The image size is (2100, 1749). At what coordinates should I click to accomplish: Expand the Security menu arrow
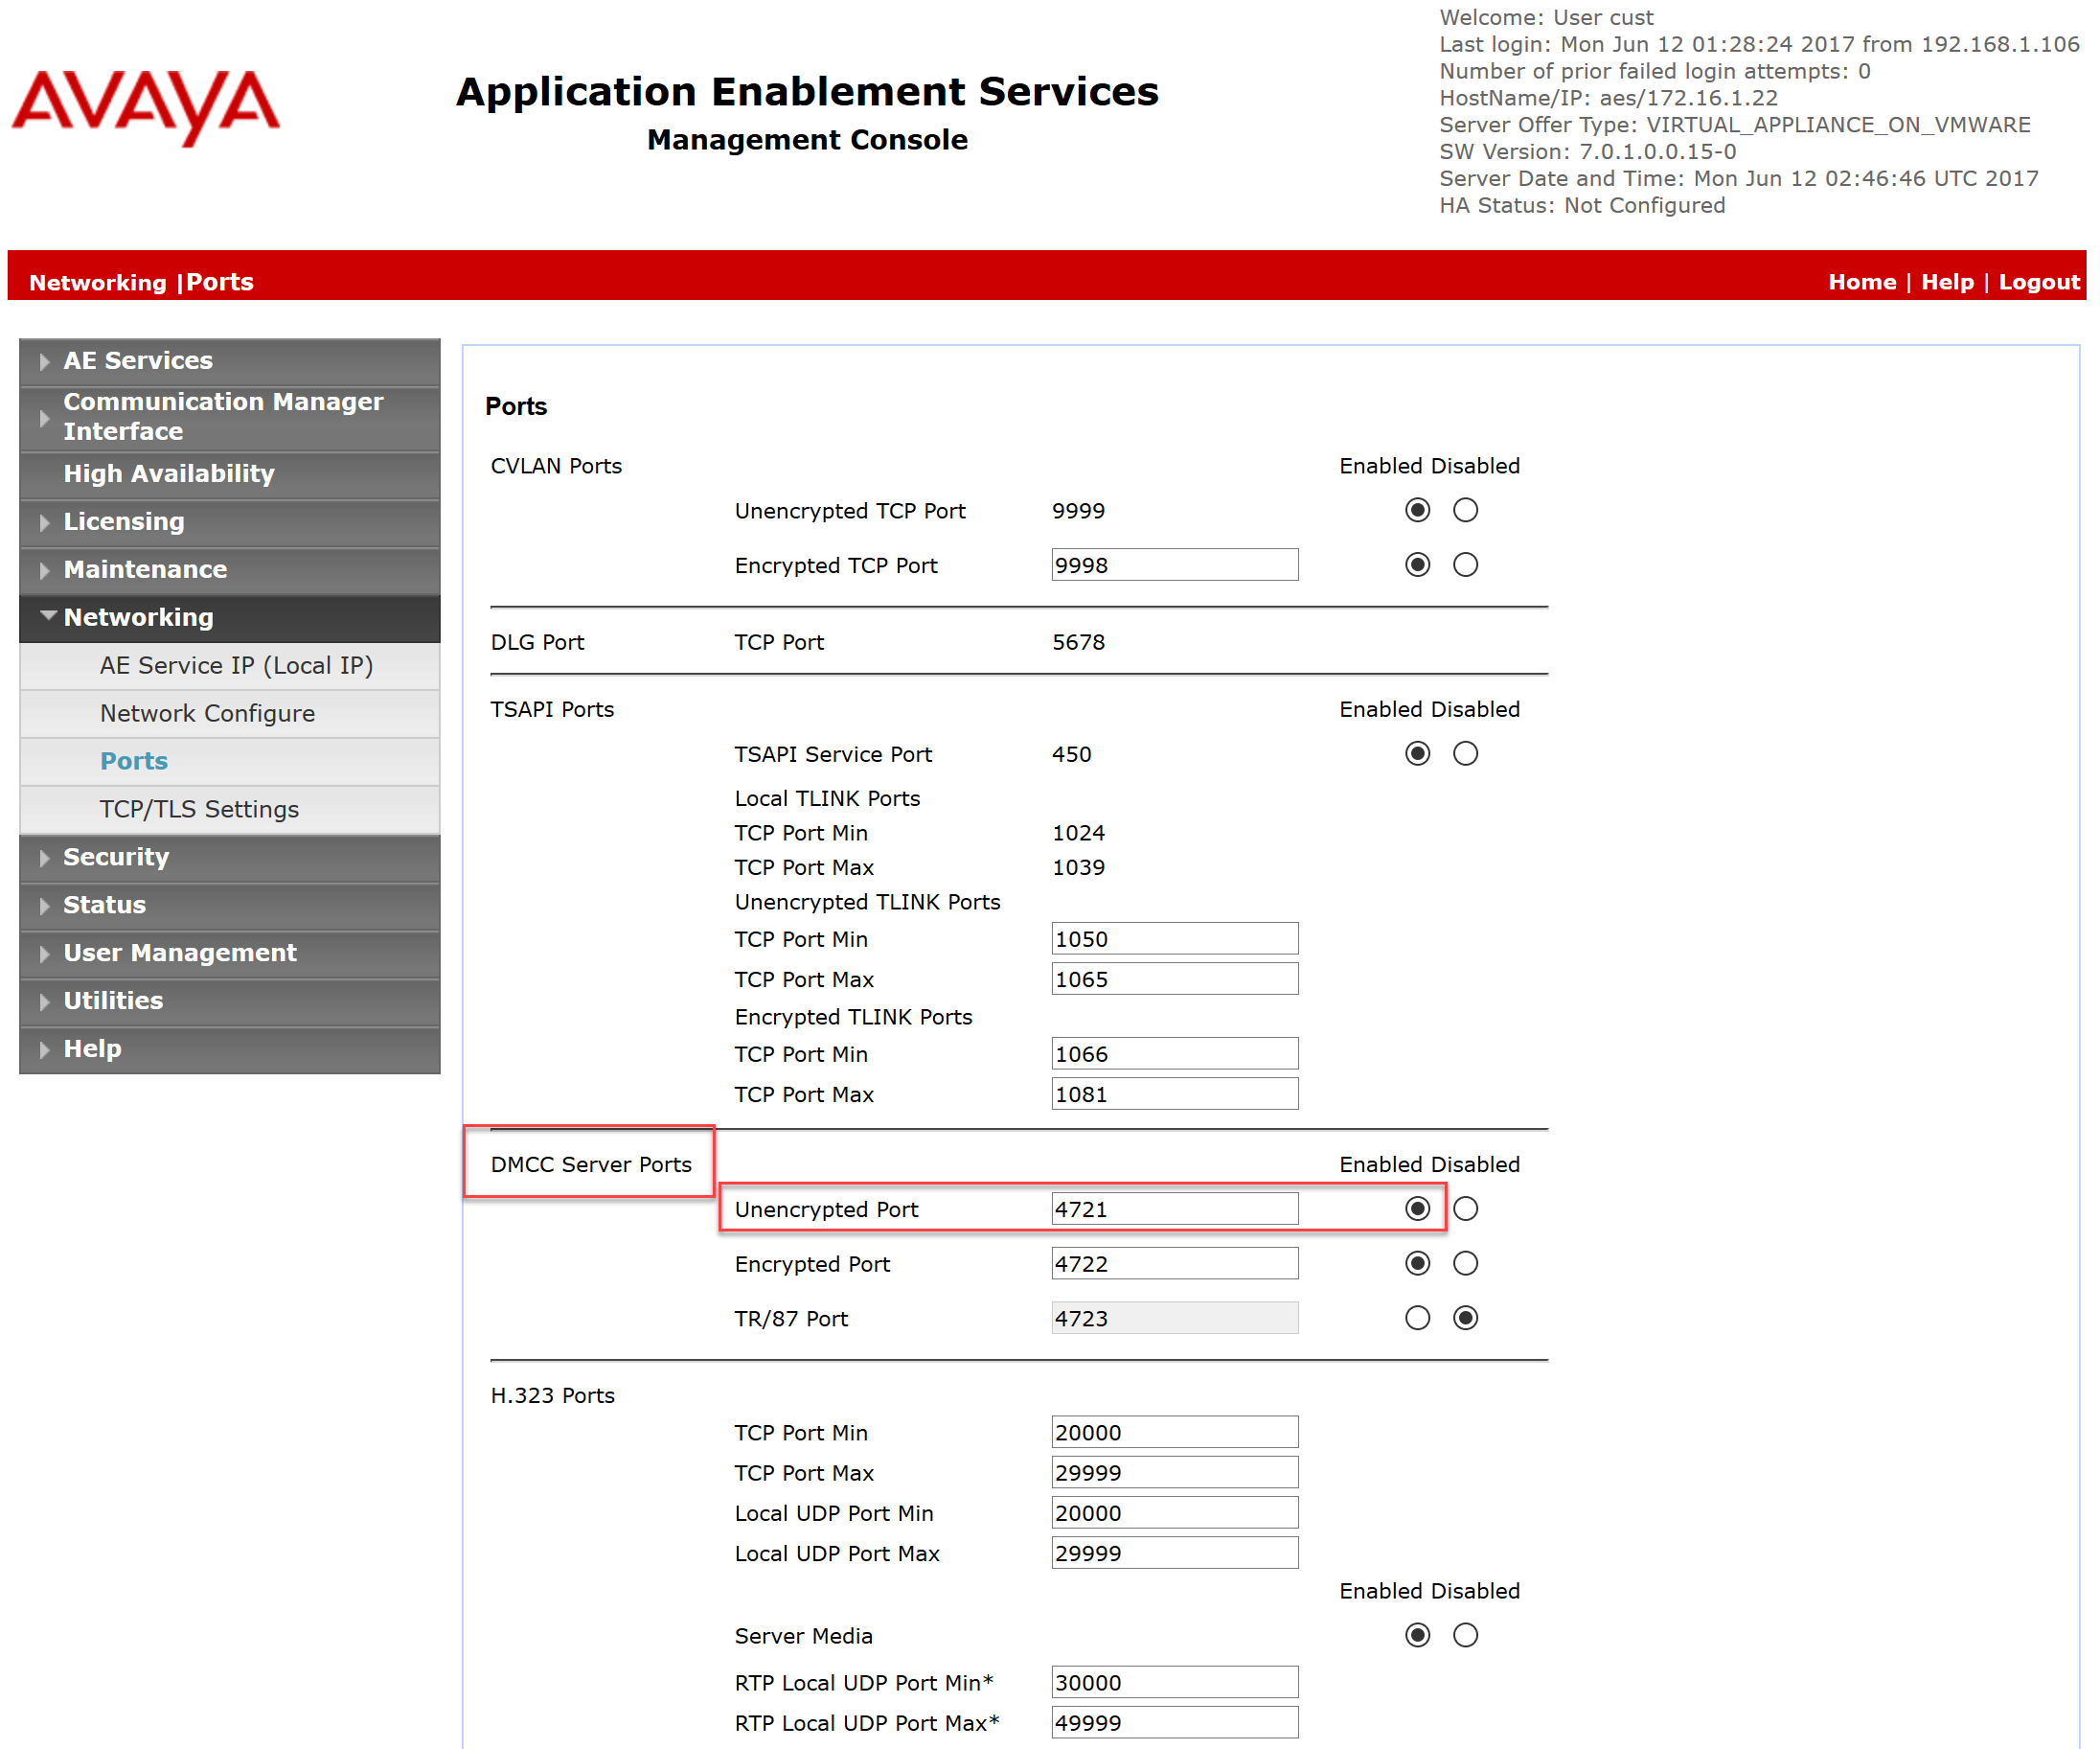[x=44, y=859]
